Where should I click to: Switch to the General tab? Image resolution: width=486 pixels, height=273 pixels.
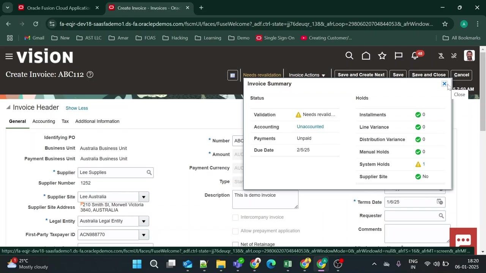17,121
